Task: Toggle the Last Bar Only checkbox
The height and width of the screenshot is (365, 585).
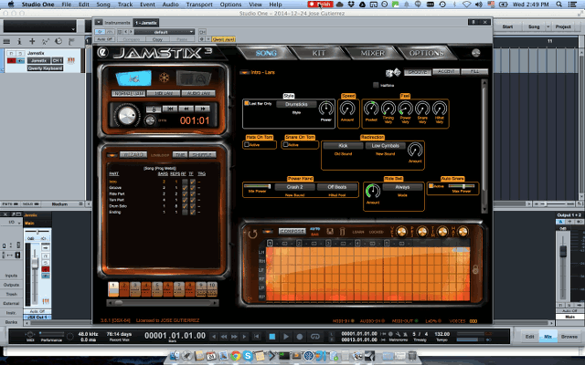Action: (x=246, y=103)
